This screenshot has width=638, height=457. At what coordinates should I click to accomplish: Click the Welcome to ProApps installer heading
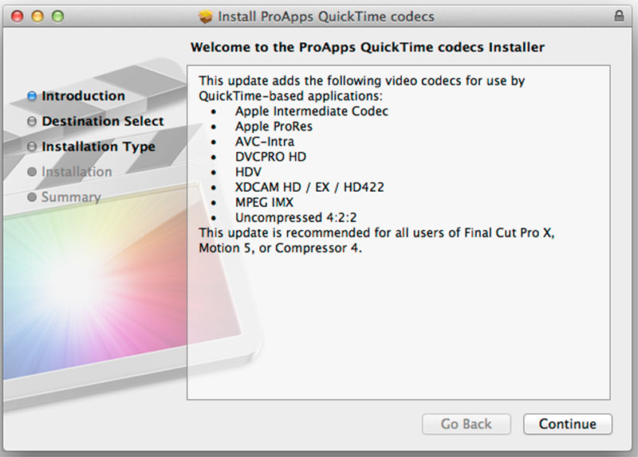pos(368,48)
